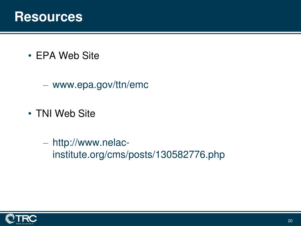The height and width of the screenshot is (226, 301).
Task: Click the thin divider line above the footer
Action: click(x=150, y=212)
